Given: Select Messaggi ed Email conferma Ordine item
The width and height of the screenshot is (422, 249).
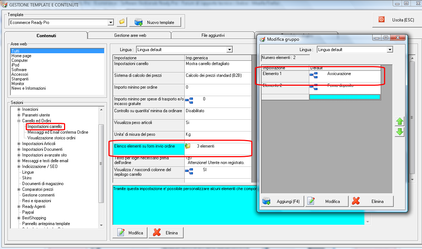Looking at the screenshot, I should point(58,132).
